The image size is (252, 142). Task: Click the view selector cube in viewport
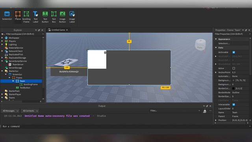[x=200, y=45]
